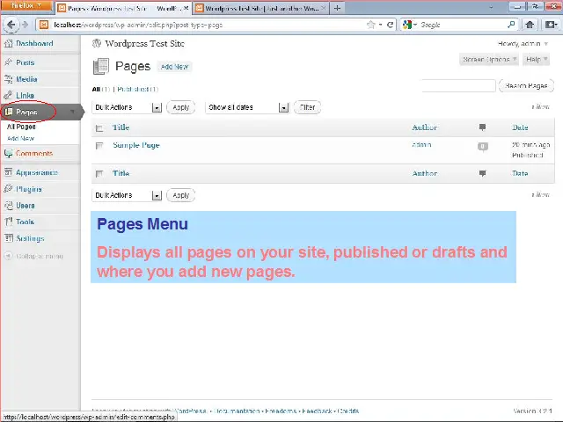Click the Comments bubble icon in sidebar
563x422 pixels.
coord(8,154)
